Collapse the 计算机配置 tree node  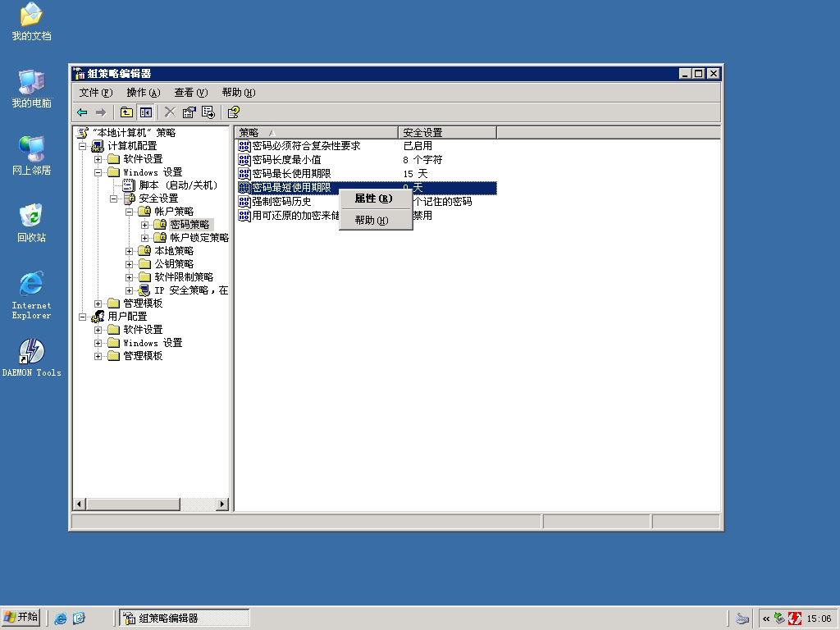point(83,146)
